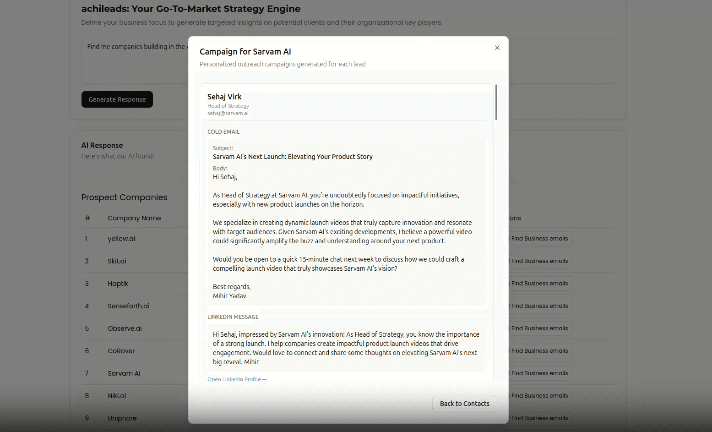Select the Haptik company row
This screenshot has width=712, height=432.
[118, 283]
